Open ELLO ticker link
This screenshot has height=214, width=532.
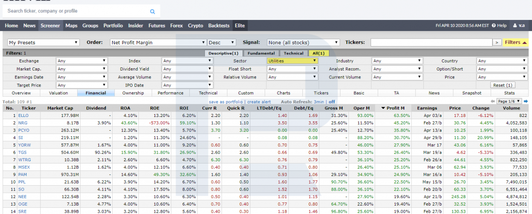(x=23, y=115)
